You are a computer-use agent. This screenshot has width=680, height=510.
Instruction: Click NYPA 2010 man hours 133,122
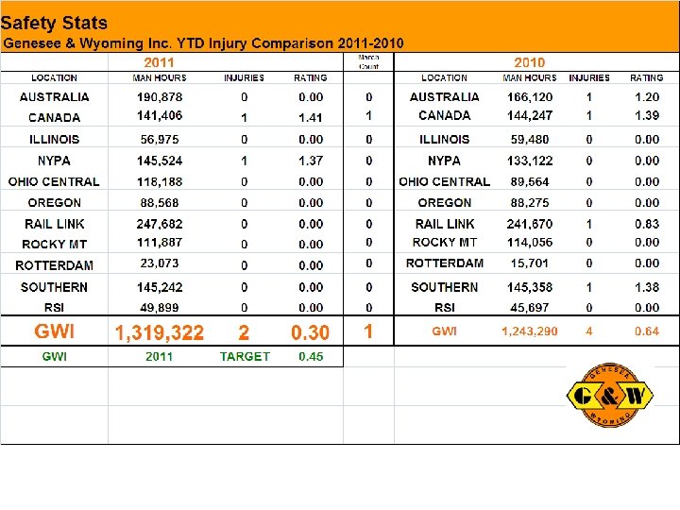[530, 161]
